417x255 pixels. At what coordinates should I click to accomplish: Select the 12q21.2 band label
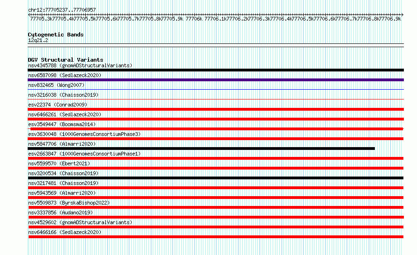[38, 40]
